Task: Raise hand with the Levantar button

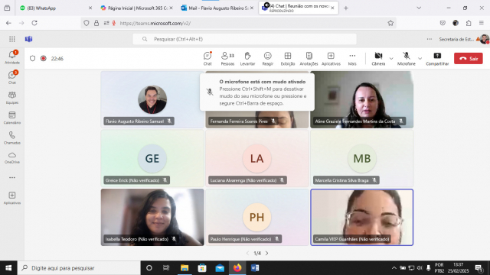Action: point(247,59)
